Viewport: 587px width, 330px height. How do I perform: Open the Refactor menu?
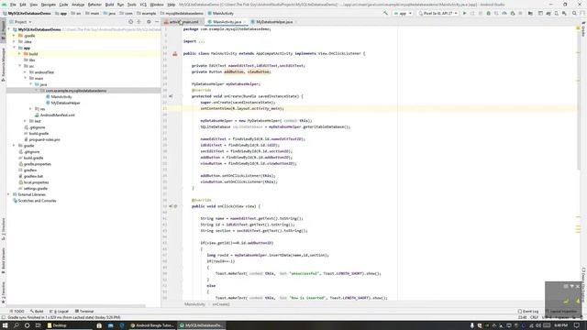pyautogui.click(x=94, y=5)
